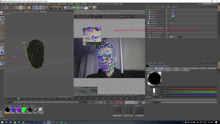Collapse the top object in Object Manager

(147, 10)
